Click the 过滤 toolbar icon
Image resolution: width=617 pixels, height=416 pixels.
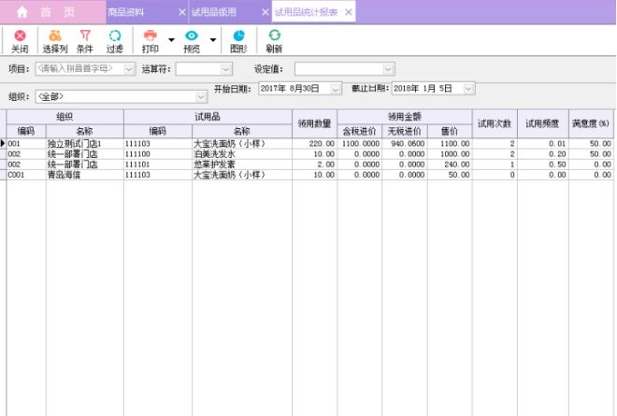pos(115,41)
